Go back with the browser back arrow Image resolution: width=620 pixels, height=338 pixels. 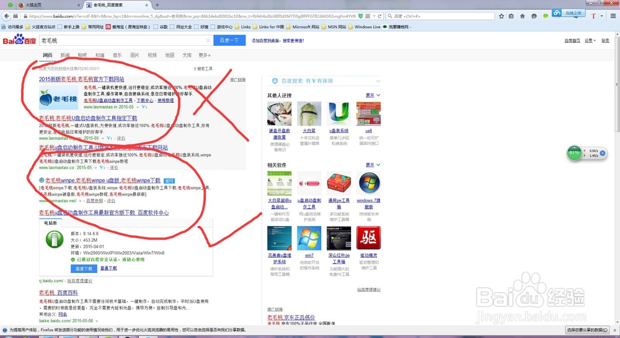[x=6, y=16]
